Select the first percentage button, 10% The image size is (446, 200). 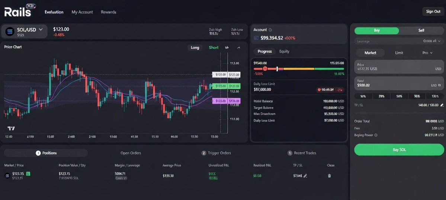click(x=363, y=96)
